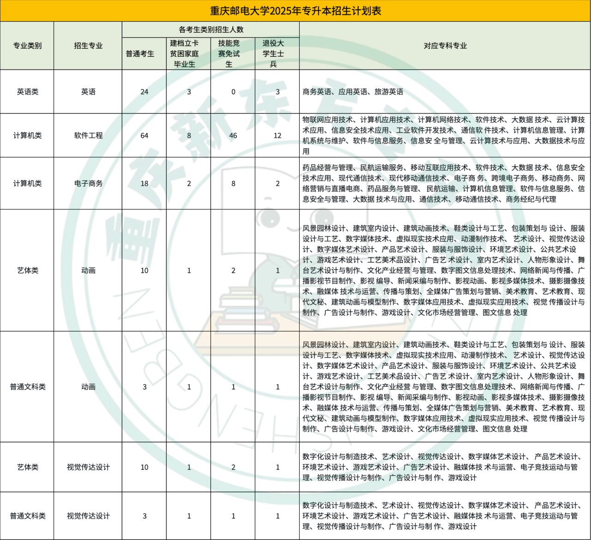Screen dimensions: 591x540
Task: Select 艺体类 视觉传达设计 row's 退役大学生士兵 value 1
Action: tap(277, 467)
